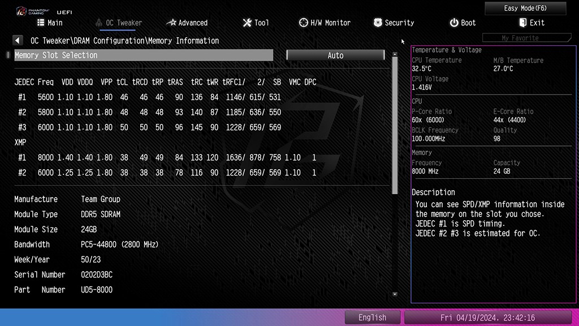
Task: Click the H/W Monitor gauge icon
Action: click(303, 23)
